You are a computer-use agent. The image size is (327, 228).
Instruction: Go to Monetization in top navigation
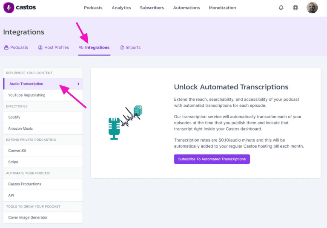(x=222, y=8)
